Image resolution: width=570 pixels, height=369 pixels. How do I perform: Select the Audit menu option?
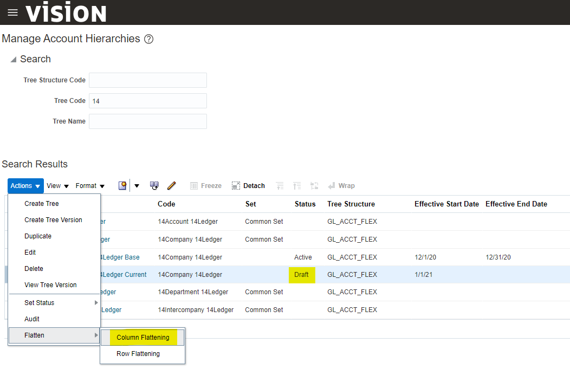coord(32,319)
